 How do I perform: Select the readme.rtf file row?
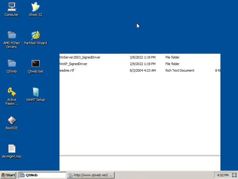[140, 70]
